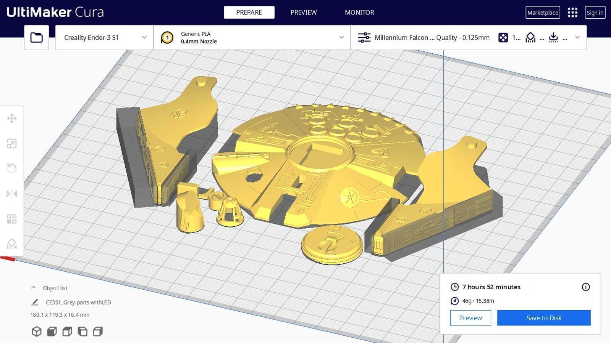Click the 0.4mm Nozzle label
611x343 pixels.
[x=199, y=42]
